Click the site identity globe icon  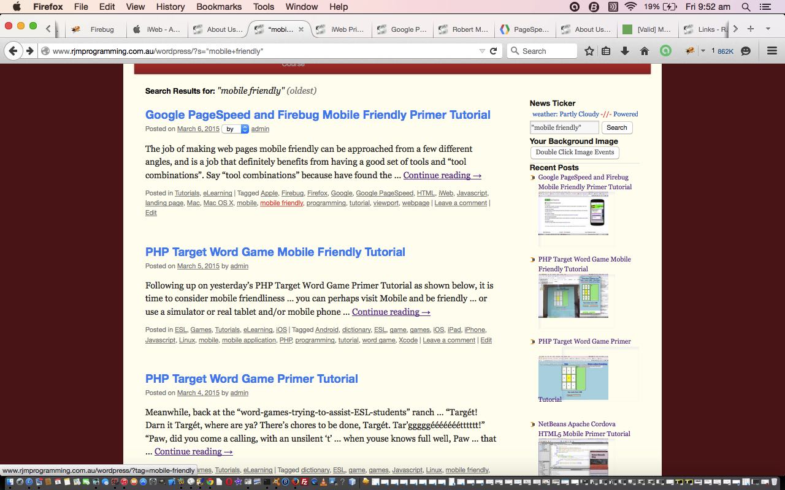click(x=45, y=51)
